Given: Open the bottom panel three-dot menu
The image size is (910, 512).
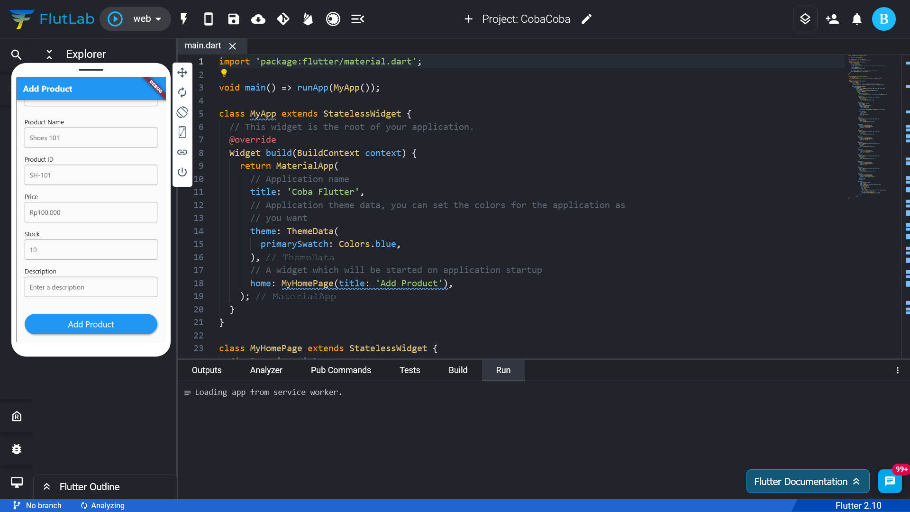Looking at the screenshot, I should tap(898, 370).
